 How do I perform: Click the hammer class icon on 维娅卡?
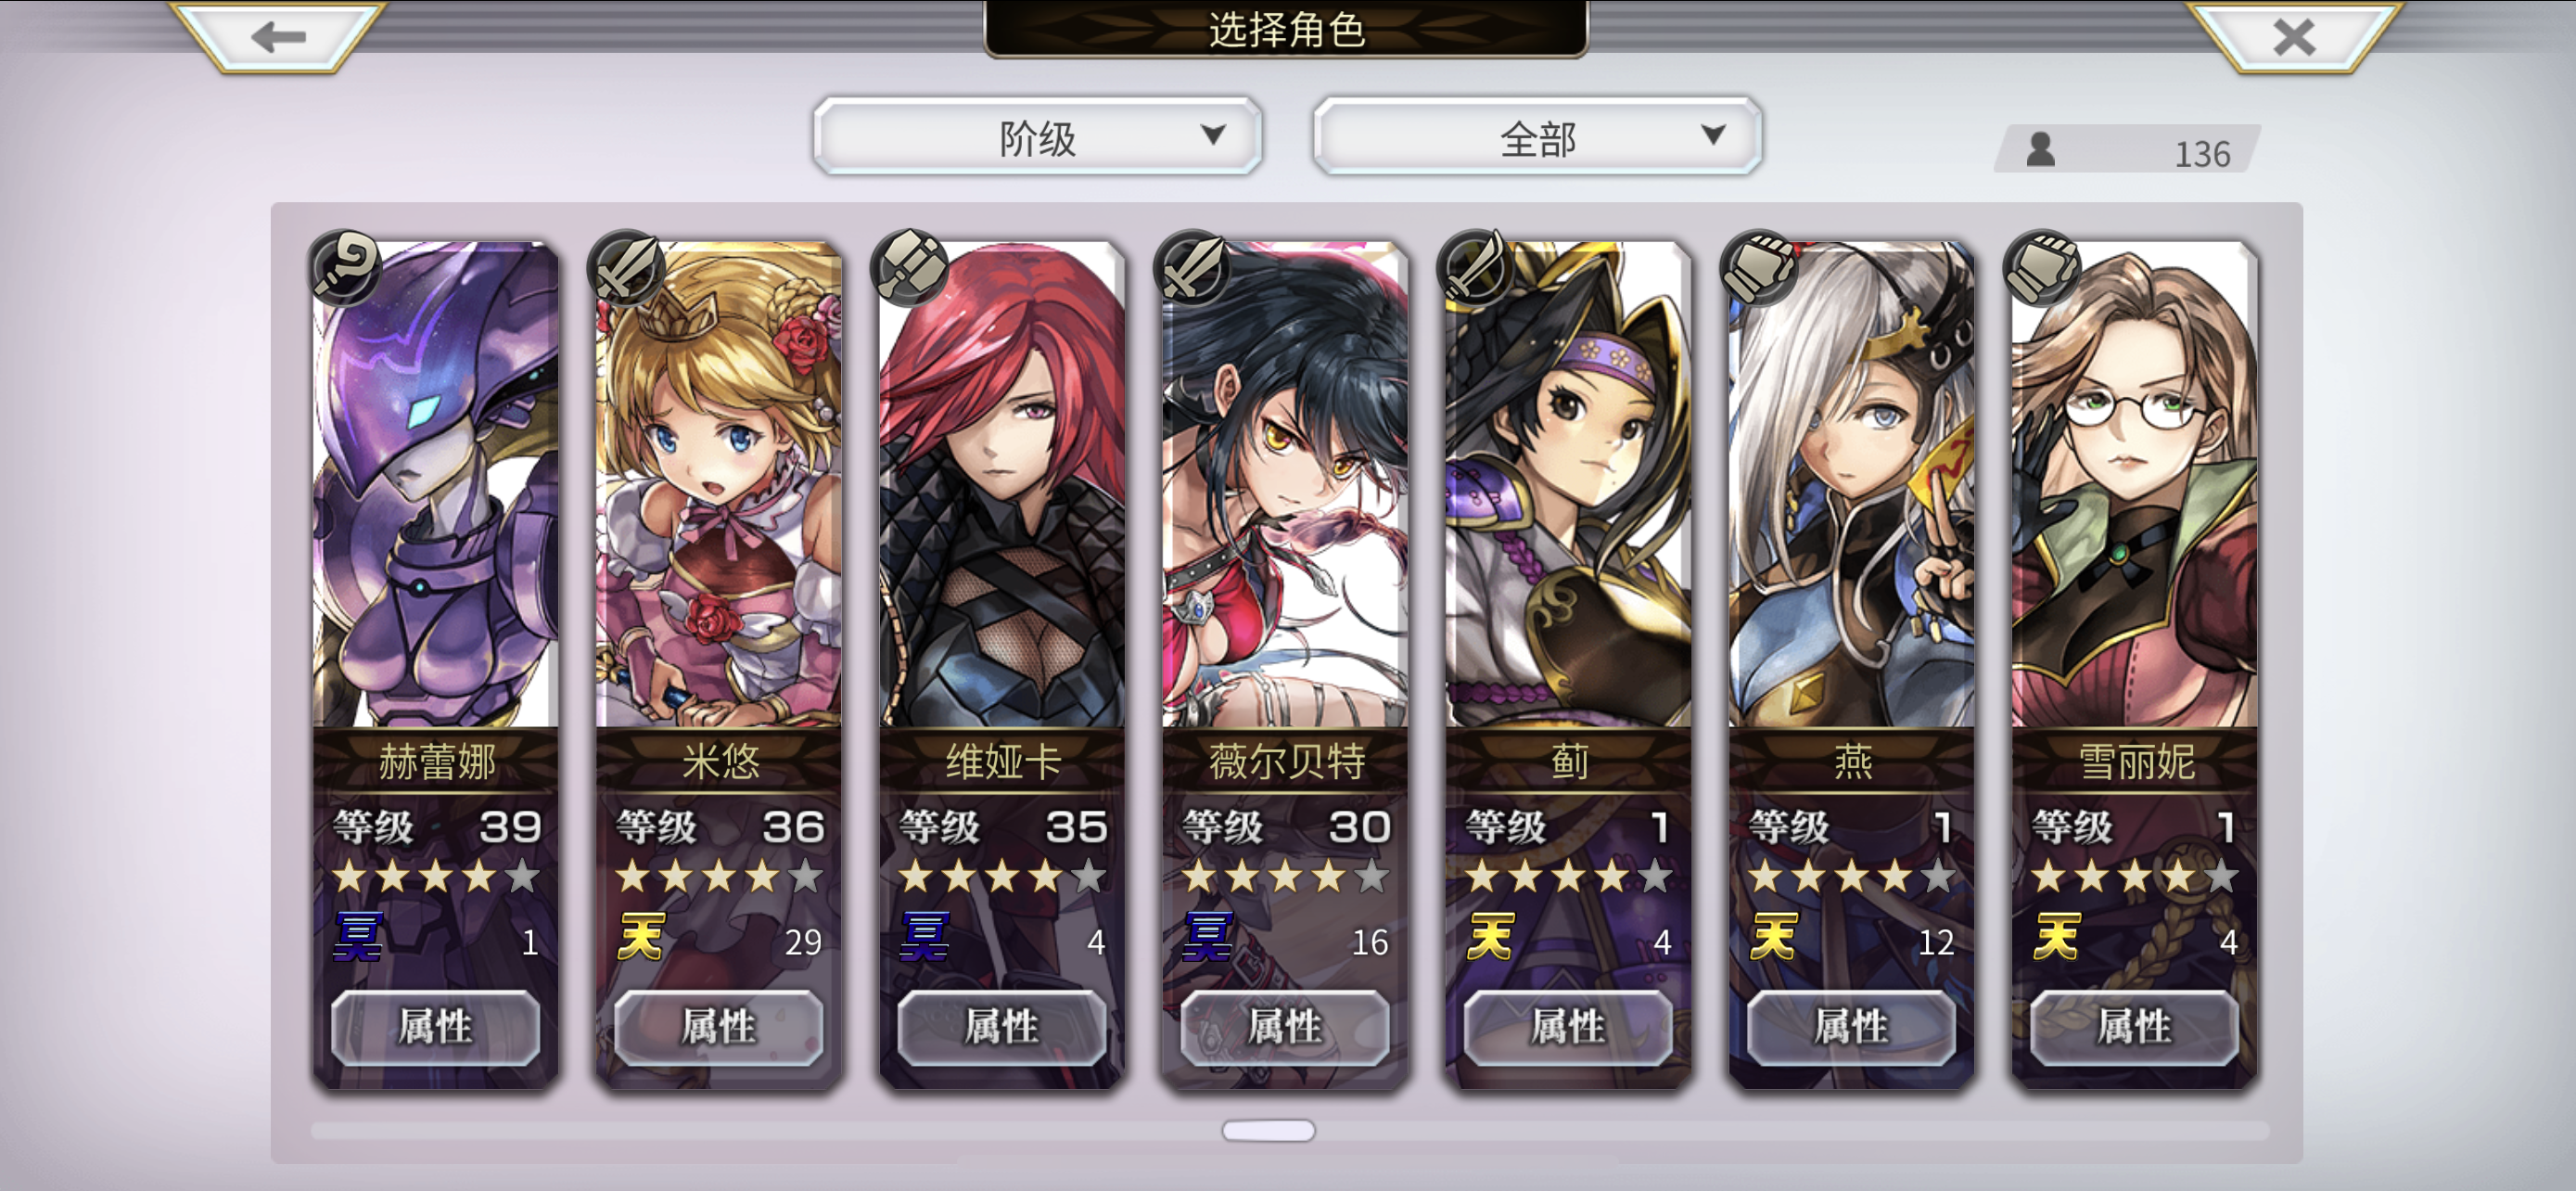(x=911, y=267)
